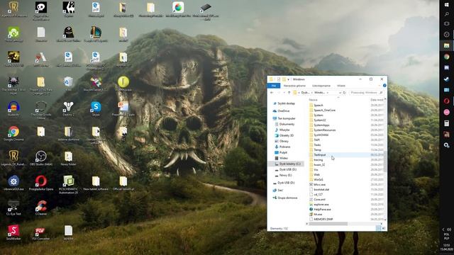454x255 pixels.
Task: Launch the Destiny 2 desktop shortcut
Action: coord(68,108)
